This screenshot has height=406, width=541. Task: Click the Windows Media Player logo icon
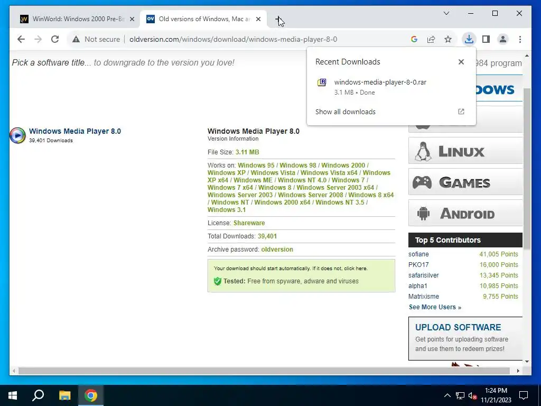(x=17, y=135)
